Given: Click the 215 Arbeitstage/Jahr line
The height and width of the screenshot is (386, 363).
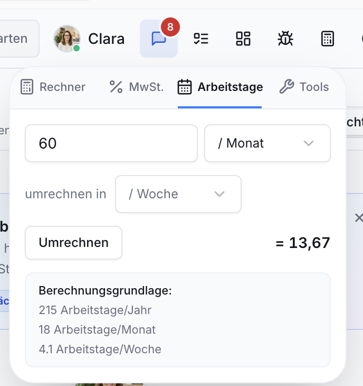Looking at the screenshot, I should coord(95,310).
